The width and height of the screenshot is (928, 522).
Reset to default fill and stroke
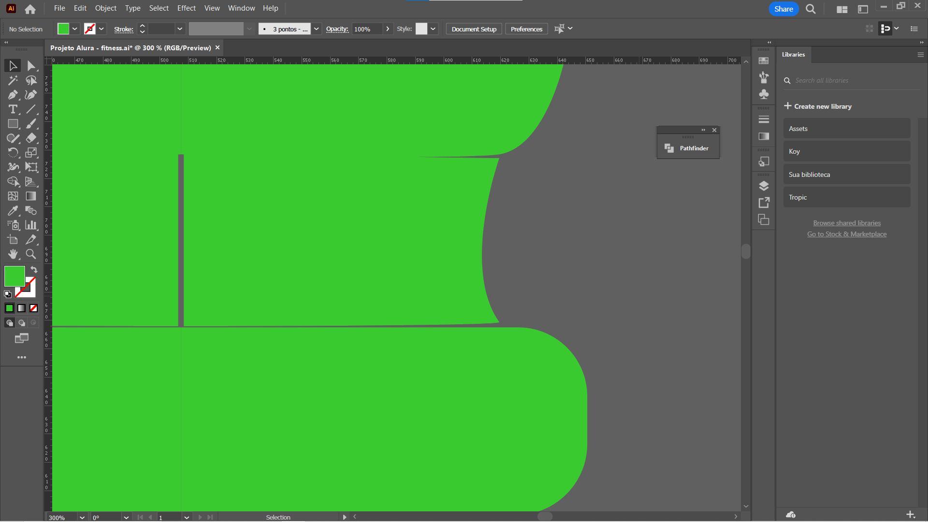[x=8, y=294]
